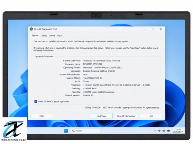Click the Next Page button

point(101,116)
